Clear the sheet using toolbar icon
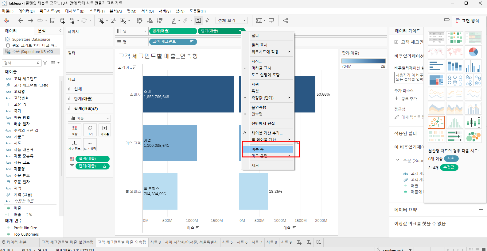The image size is (487, 251). [x=123, y=21]
